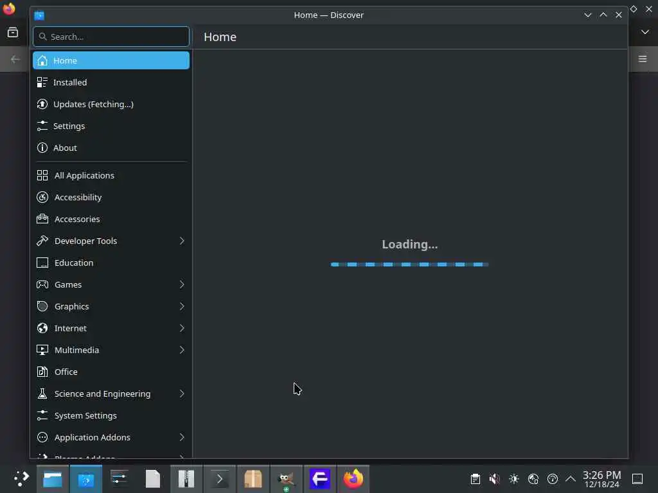This screenshot has height=493, width=658.
Task: Open the network tray icon
Action: [533, 479]
